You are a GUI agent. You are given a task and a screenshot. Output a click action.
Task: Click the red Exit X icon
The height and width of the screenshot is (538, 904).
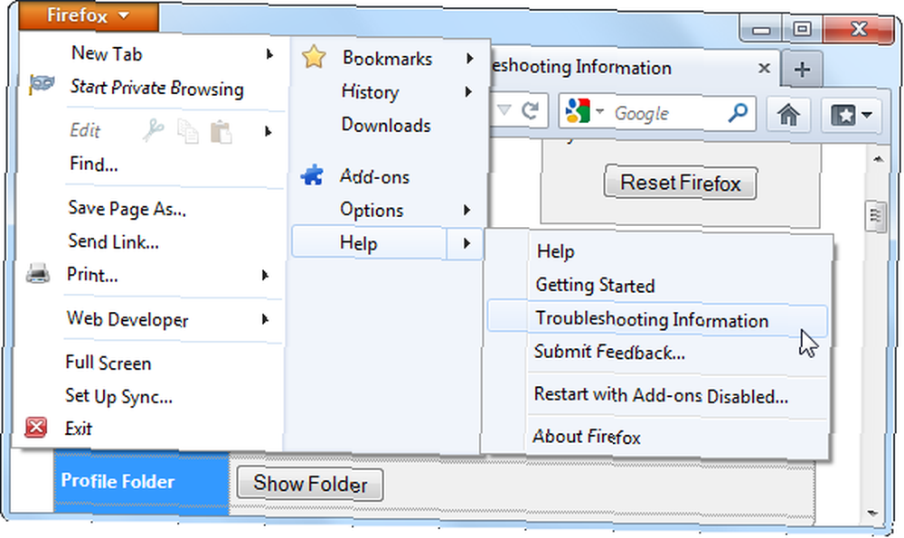[36, 428]
